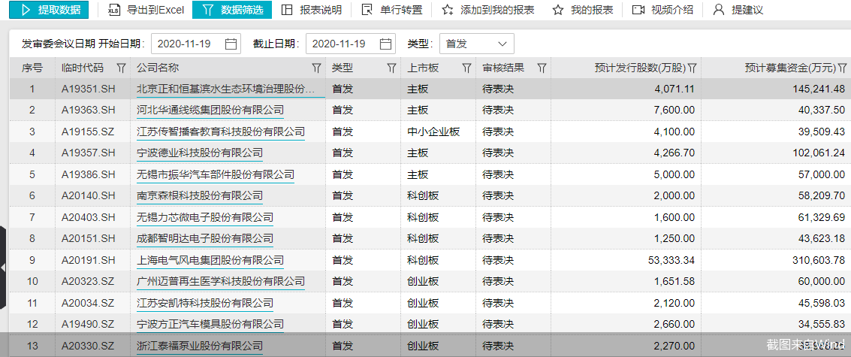Open the 河北华通线缆集团股份有限公司 link

[210, 110]
